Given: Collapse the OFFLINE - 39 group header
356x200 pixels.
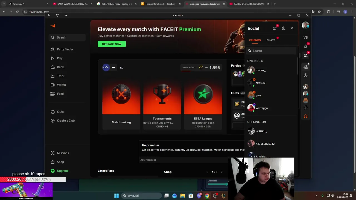Looking at the screenshot, I should point(256,122).
